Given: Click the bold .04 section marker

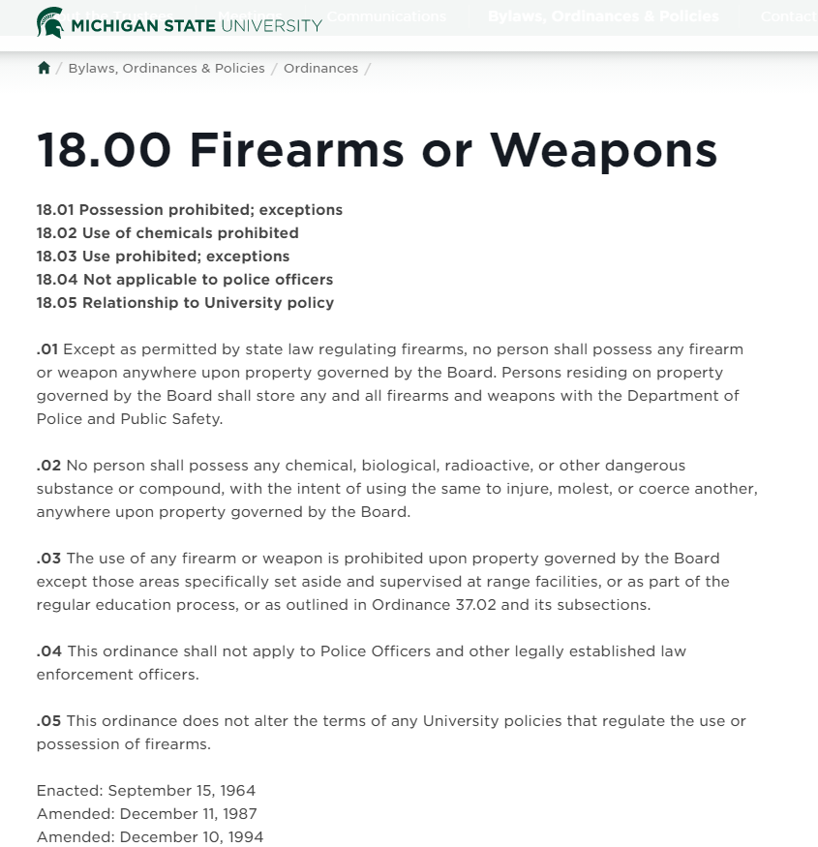Looking at the screenshot, I should point(49,651).
